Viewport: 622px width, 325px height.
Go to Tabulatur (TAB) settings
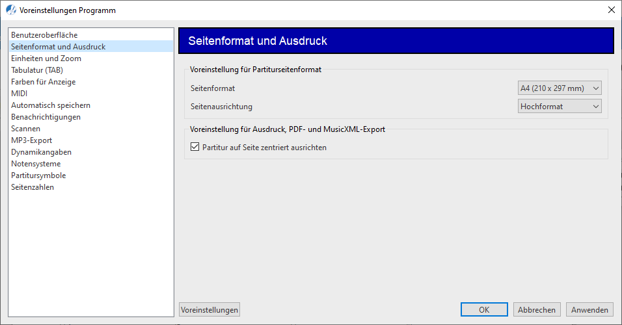(37, 70)
